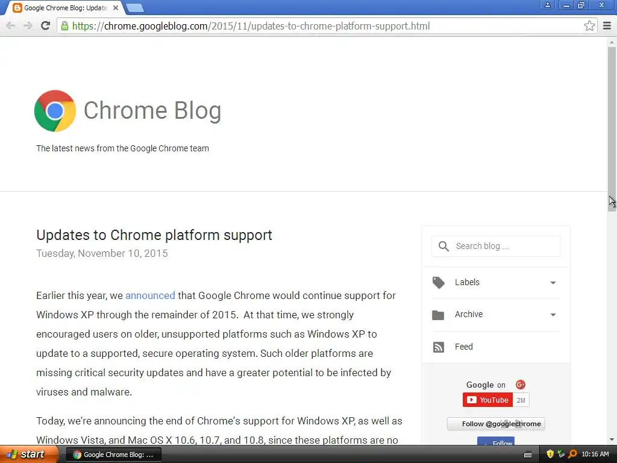Screen dimensions: 617x463
Task: Open the Windows start menu
Action: point(29,455)
